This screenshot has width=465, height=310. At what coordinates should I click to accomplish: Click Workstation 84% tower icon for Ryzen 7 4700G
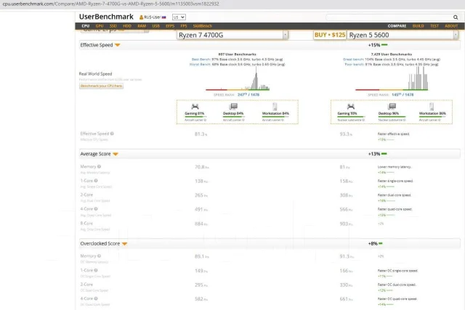point(275,107)
